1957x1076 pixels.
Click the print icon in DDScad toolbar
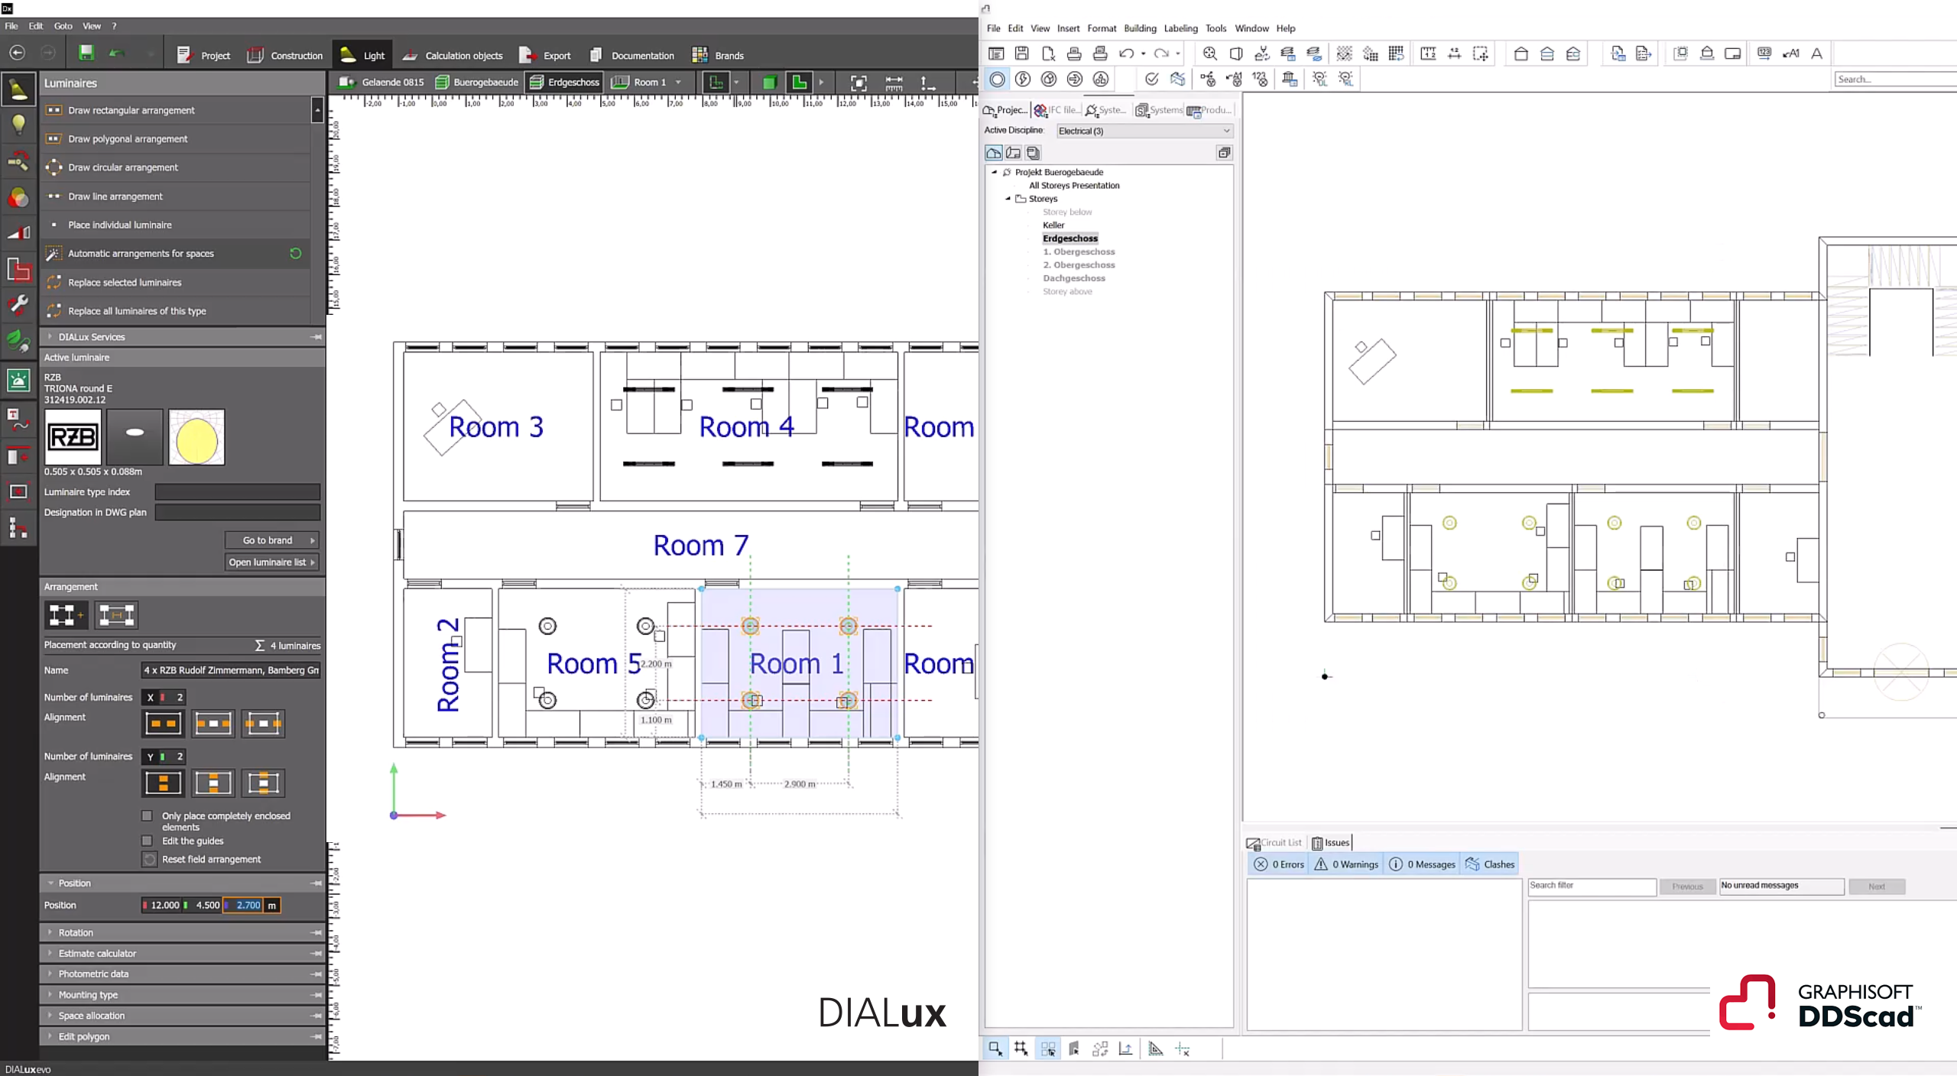coord(1074,53)
